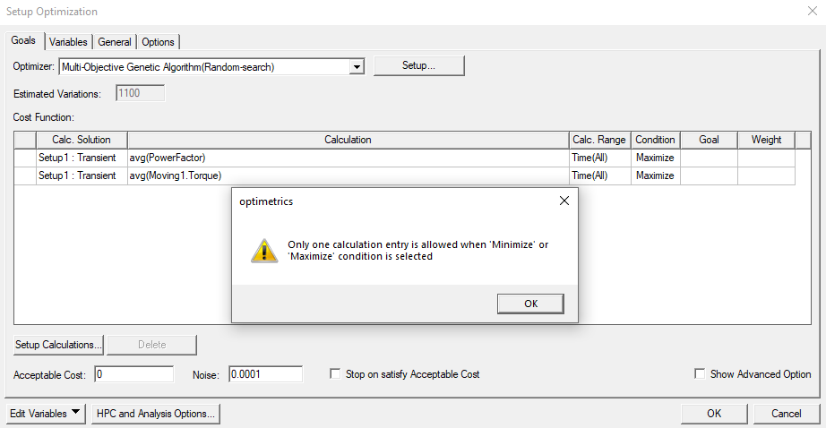This screenshot has width=826, height=428.
Task: Enable Stop on satisfy Acceptable Cost
Action: tap(336, 374)
